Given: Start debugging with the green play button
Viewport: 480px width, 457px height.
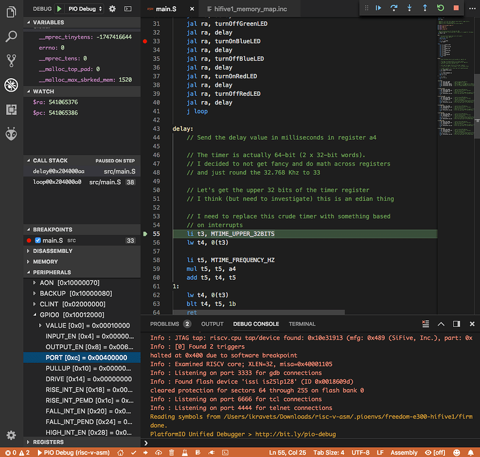Looking at the screenshot, I should 59,9.
